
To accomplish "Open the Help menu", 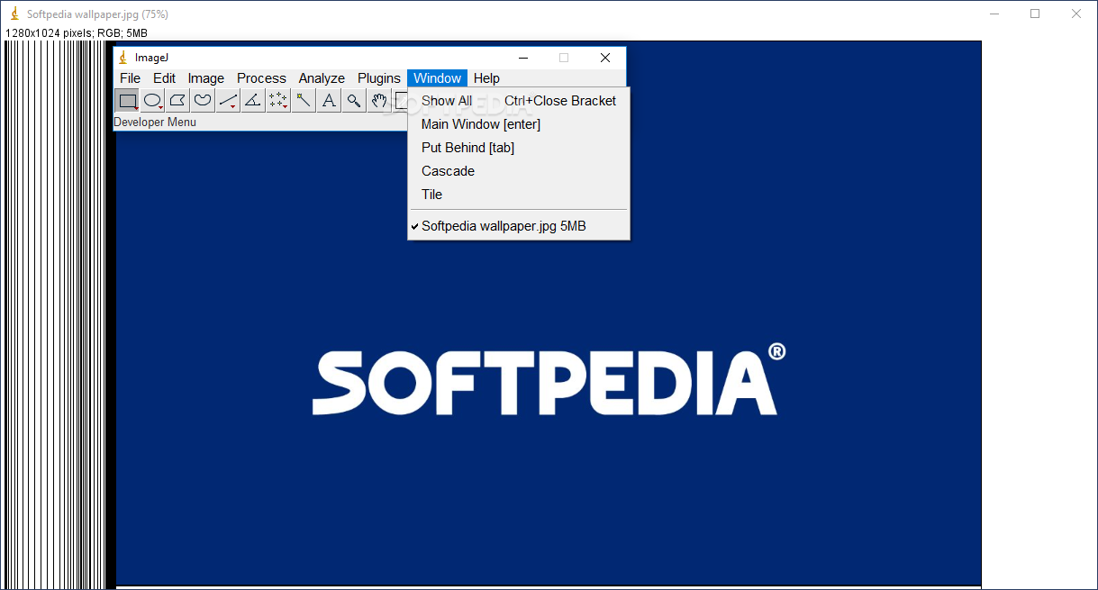I will tap(486, 78).
